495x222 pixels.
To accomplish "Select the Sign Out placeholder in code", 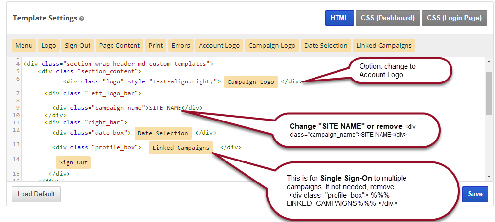I will tap(73, 162).
